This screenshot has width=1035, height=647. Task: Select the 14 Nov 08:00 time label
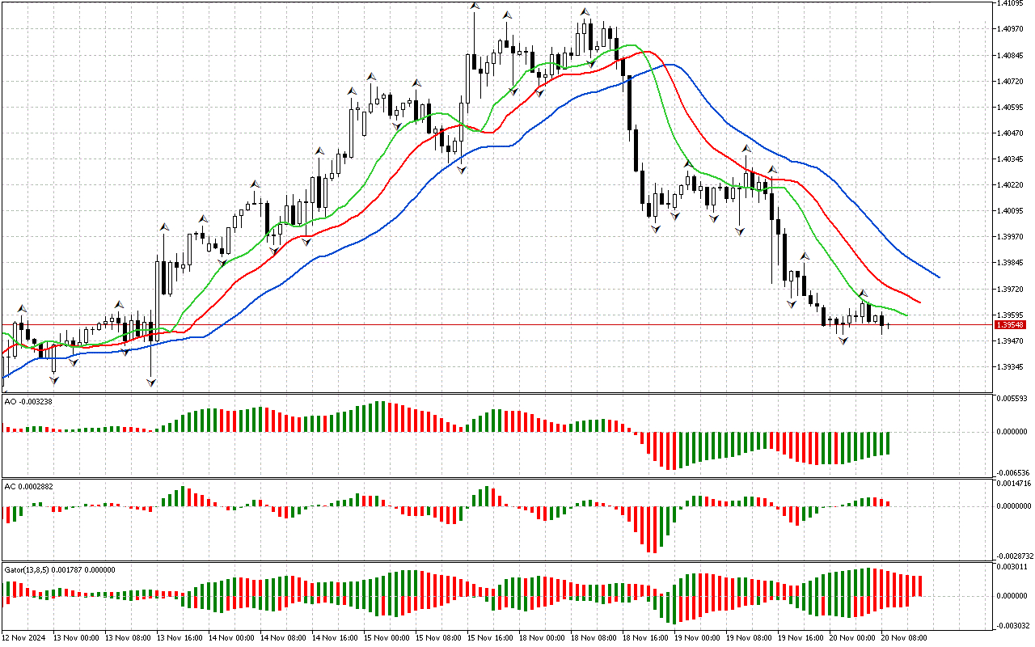[283, 638]
